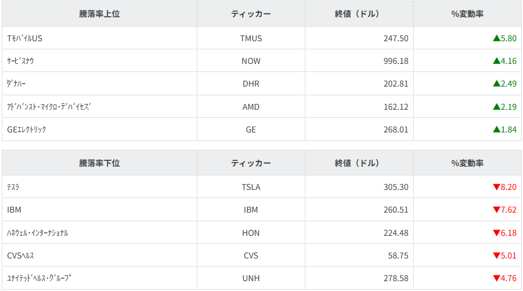The height and width of the screenshot is (291, 523).
Task: Click the green up arrow beside 2.49
Action: point(496,84)
